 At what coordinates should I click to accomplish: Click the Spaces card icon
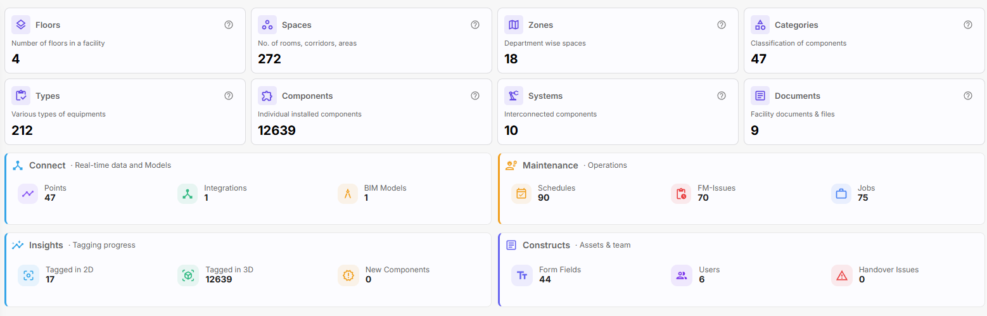click(x=267, y=25)
